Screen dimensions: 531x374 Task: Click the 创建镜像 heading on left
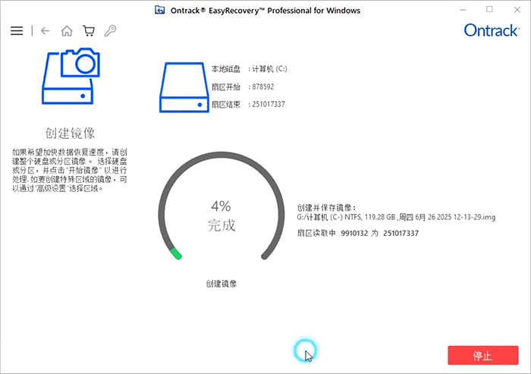70,133
